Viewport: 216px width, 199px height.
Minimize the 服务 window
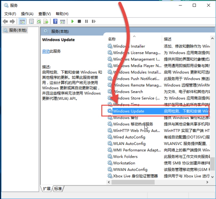click(180, 5)
